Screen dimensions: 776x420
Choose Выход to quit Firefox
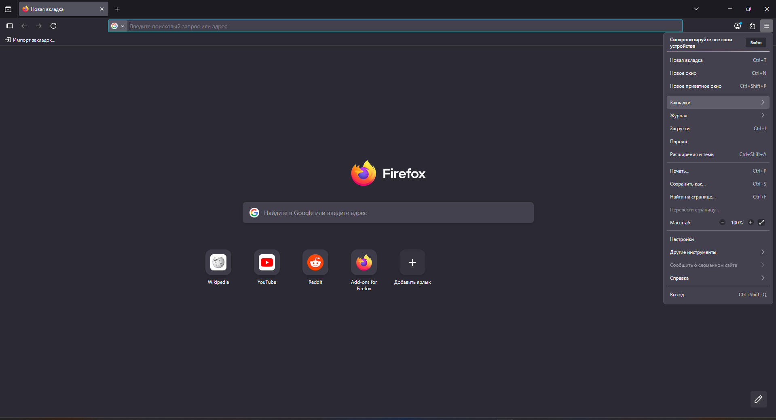(718, 295)
